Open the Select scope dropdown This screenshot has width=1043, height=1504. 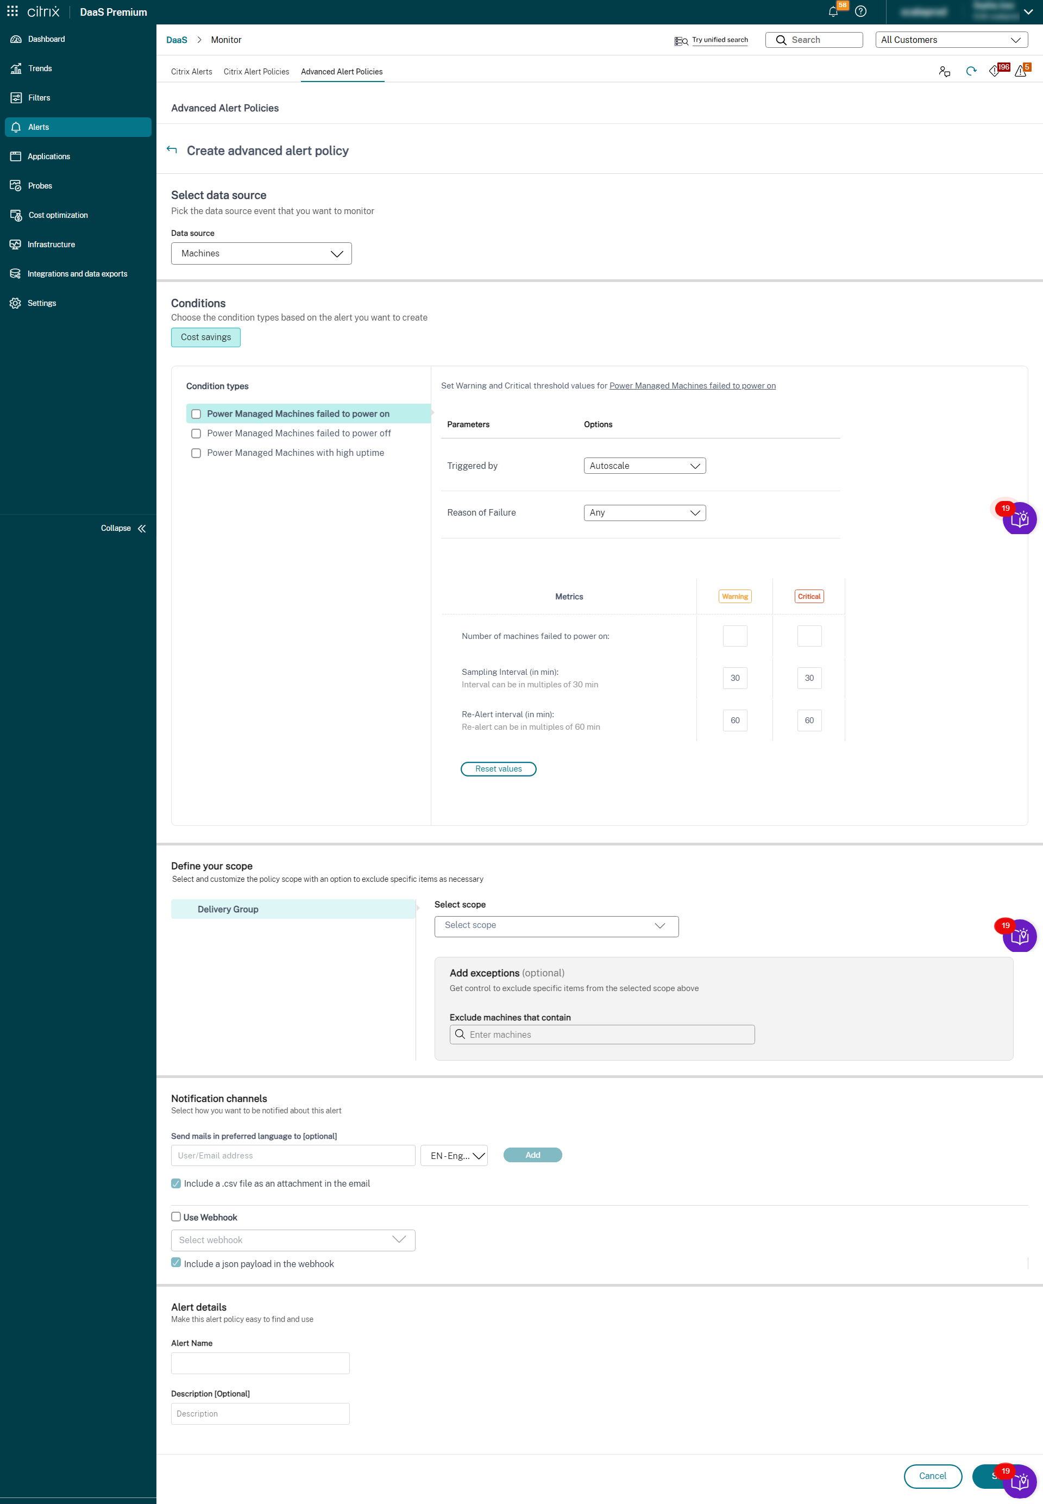pos(556,925)
